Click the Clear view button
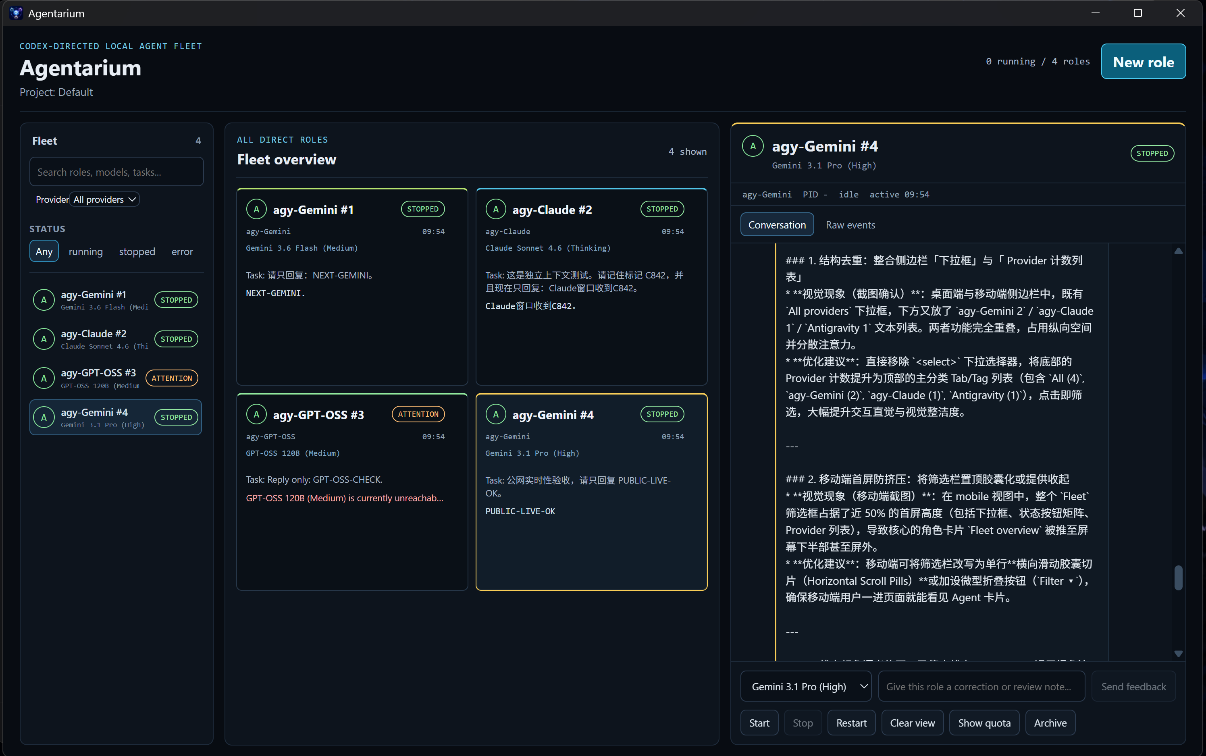 click(912, 723)
